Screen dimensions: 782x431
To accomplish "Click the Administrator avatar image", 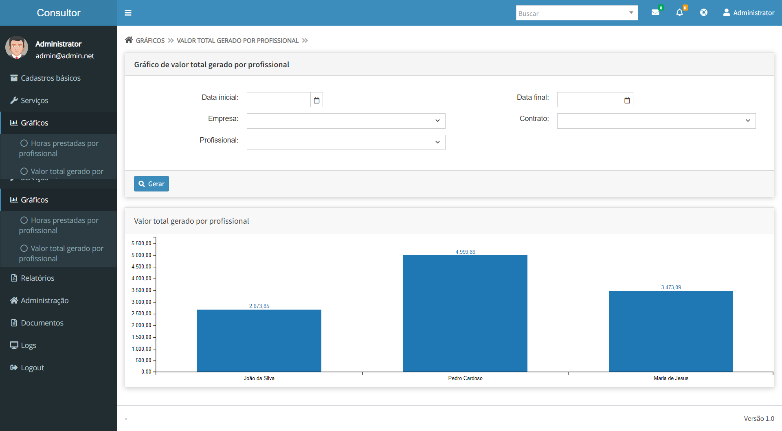I will [x=17, y=48].
